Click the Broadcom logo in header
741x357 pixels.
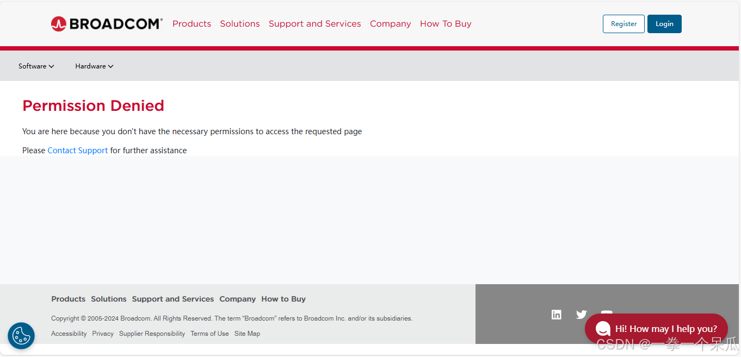[107, 24]
